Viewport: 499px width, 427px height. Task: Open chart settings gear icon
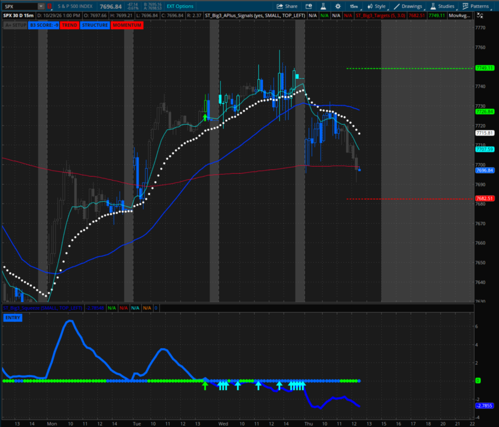338,6
